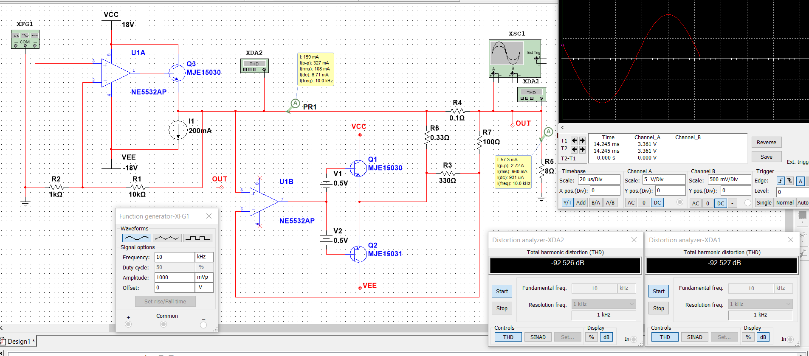Screen dimensions: 809x356
Task: Switch XDA1 display to dB
Action: (x=763, y=337)
